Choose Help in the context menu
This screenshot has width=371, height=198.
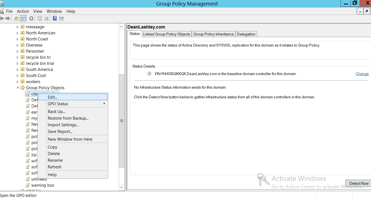coord(73,175)
